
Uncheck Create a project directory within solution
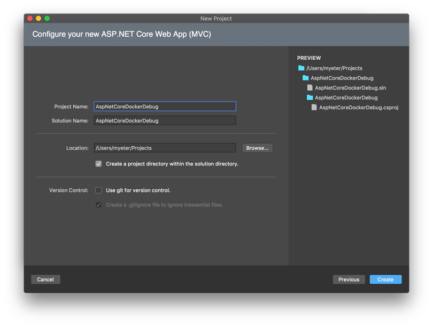coord(98,164)
